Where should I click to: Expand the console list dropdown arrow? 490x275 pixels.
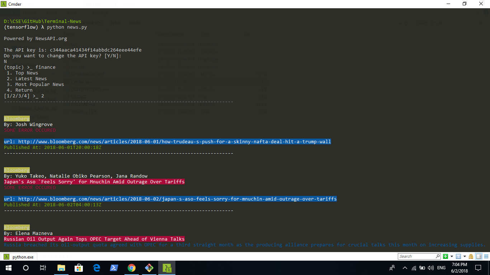(465, 256)
